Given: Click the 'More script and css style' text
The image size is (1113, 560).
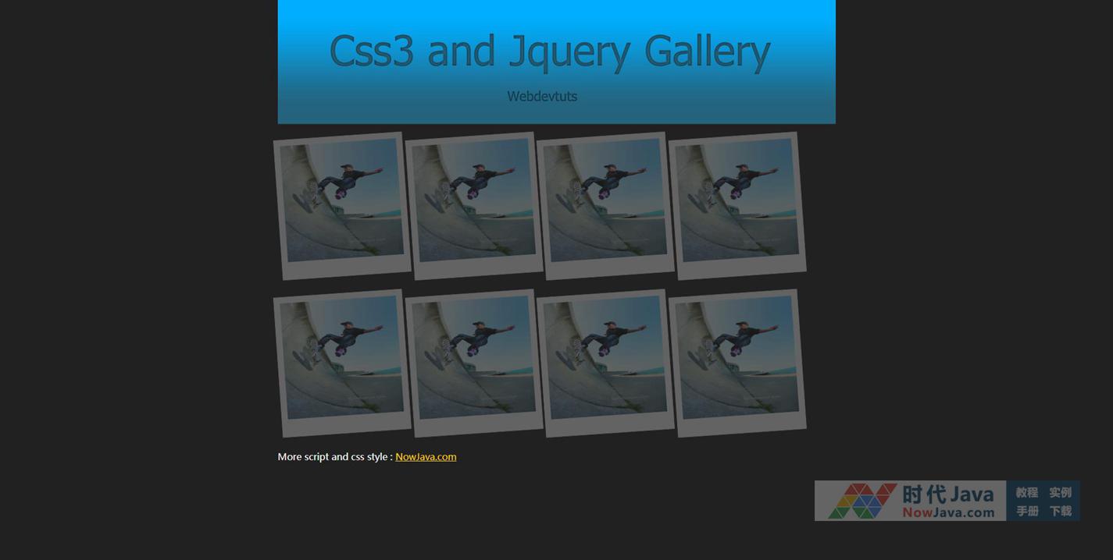Looking at the screenshot, I should tap(334, 457).
